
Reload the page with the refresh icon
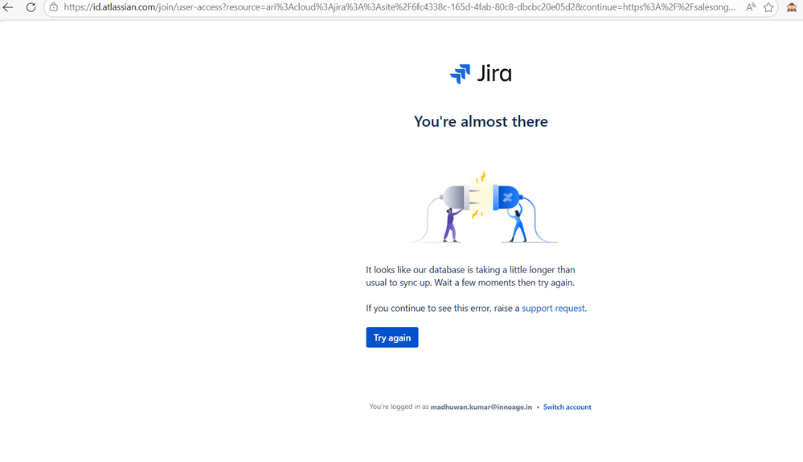pyautogui.click(x=31, y=7)
